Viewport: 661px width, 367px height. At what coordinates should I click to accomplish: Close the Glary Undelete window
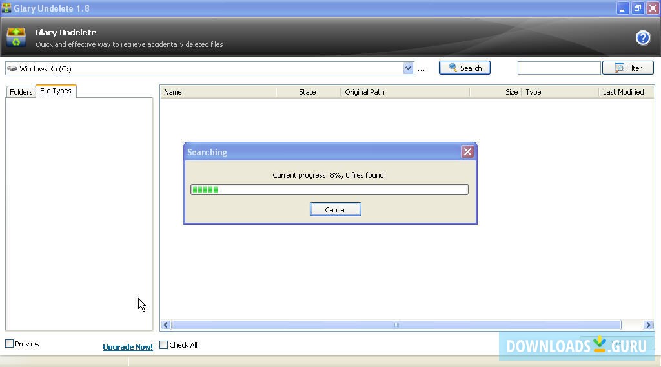653,8
